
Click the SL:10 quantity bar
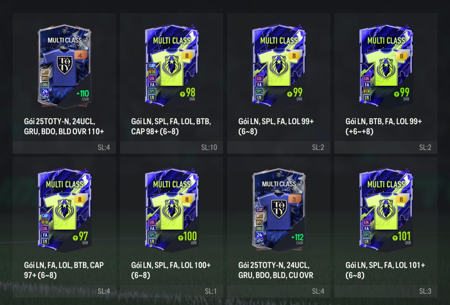171,147
